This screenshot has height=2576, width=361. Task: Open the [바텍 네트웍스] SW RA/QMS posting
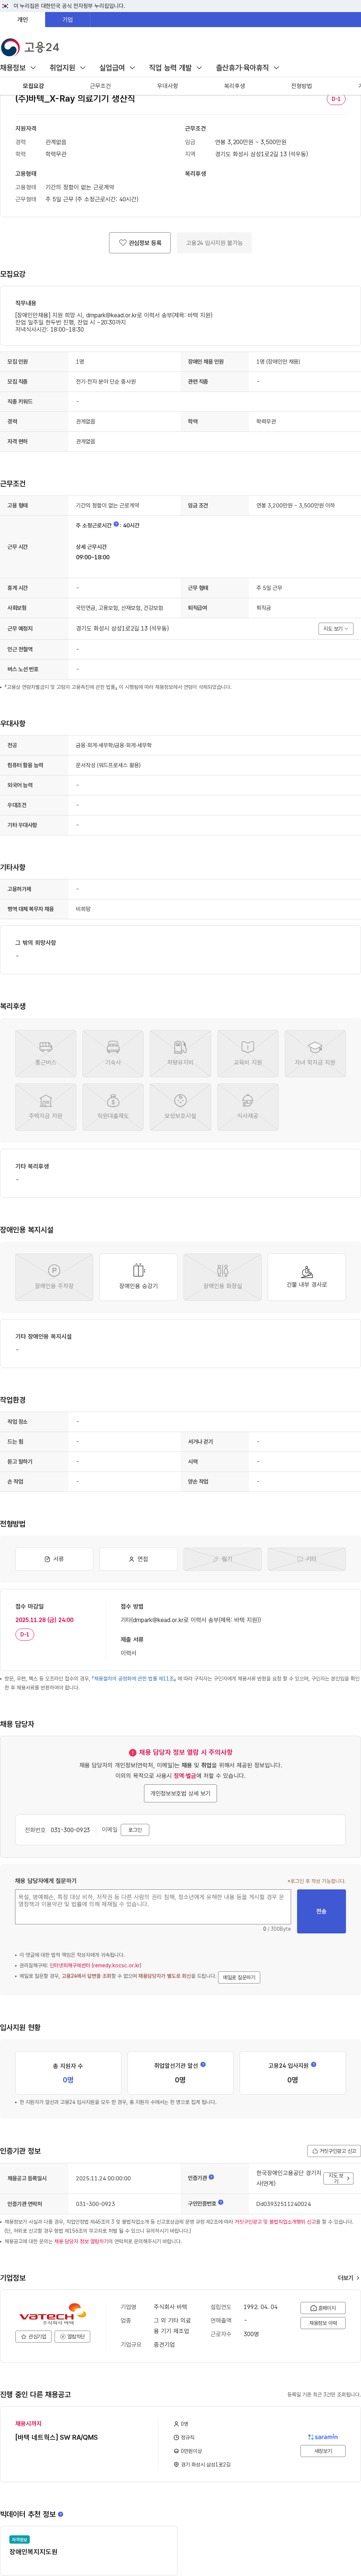(56, 2438)
